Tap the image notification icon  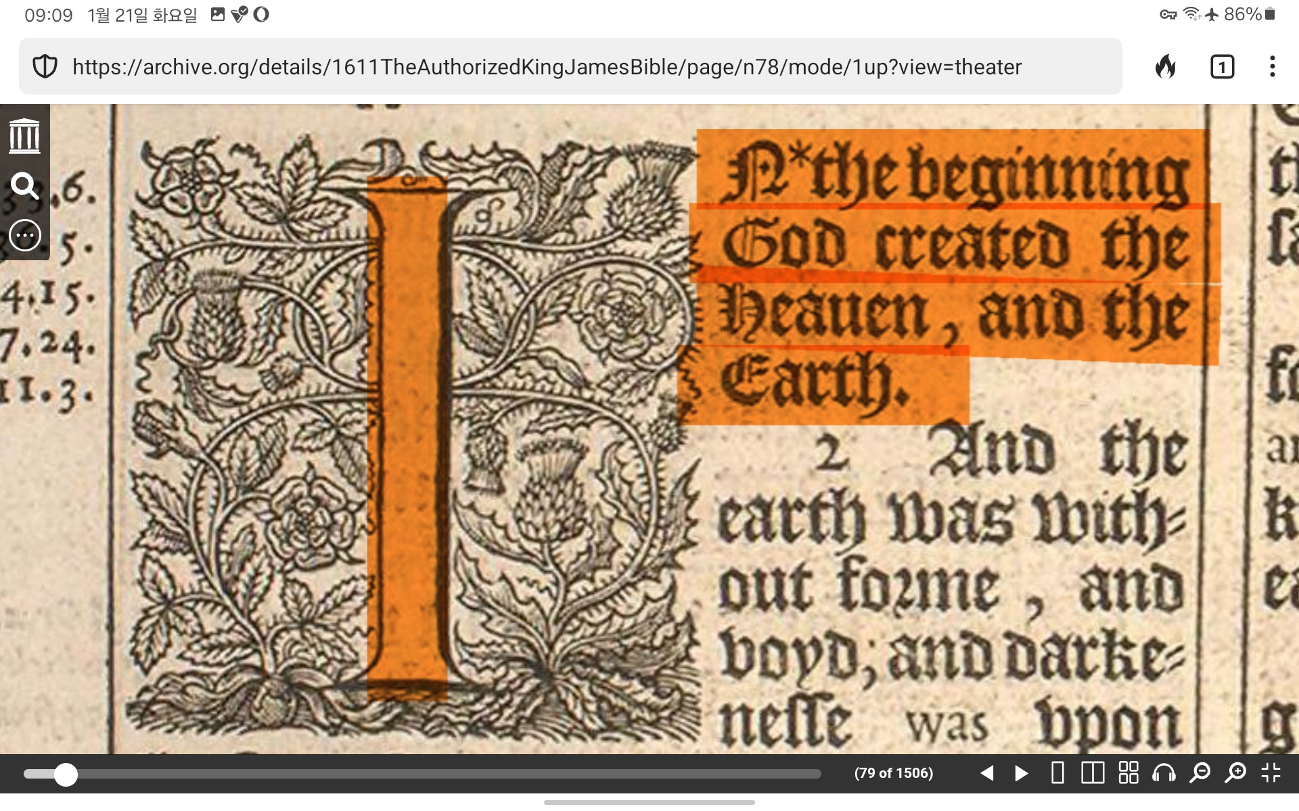218,14
